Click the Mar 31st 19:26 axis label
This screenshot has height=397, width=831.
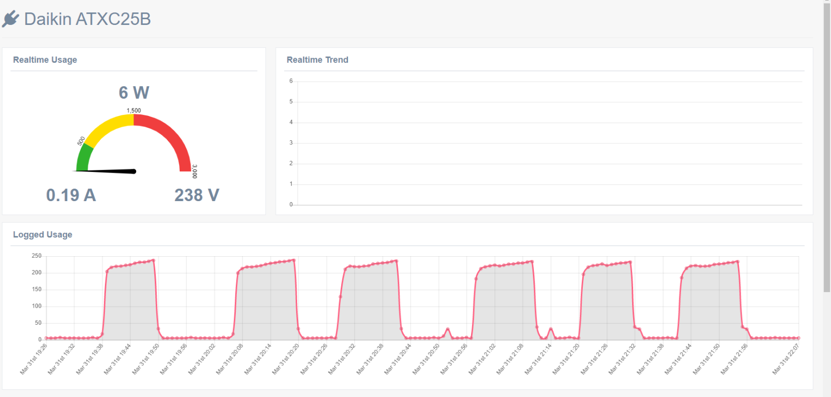[x=34, y=359]
